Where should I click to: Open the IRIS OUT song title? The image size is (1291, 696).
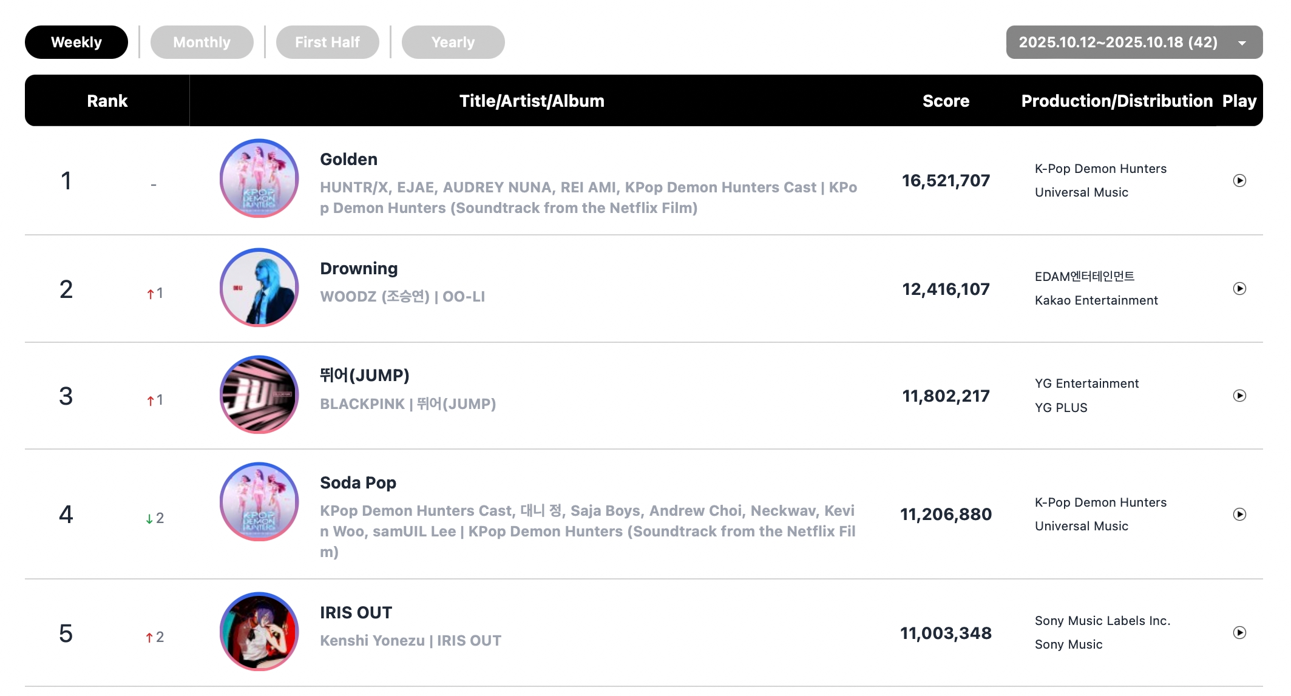[356, 613]
